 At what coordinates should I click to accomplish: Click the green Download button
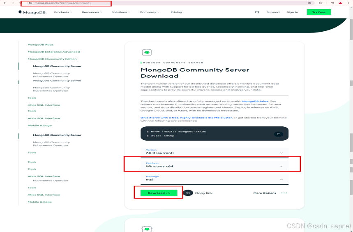click(x=159, y=193)
